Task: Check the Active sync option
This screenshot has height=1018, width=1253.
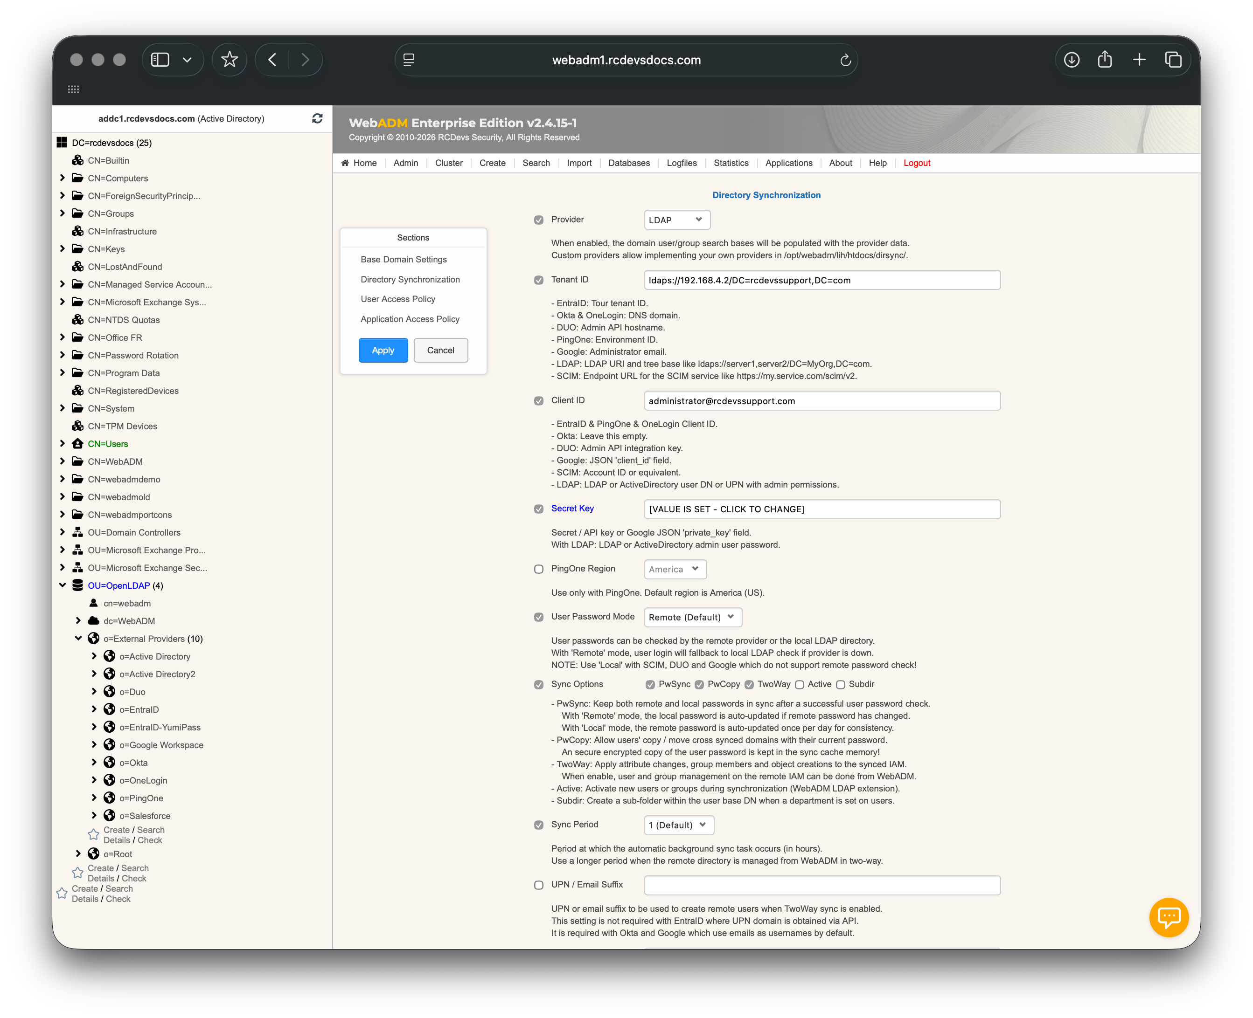Action: 801,684
